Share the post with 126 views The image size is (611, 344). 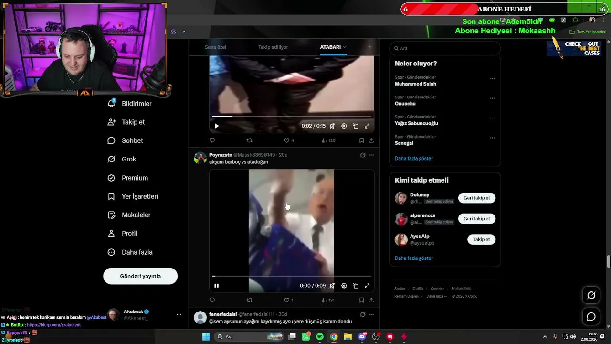[x=371, y=140]
